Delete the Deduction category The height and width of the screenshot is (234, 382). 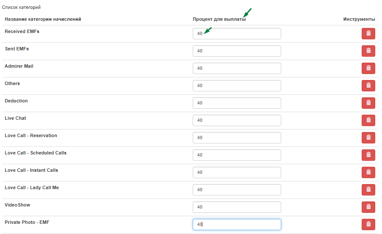click(368, 103)
